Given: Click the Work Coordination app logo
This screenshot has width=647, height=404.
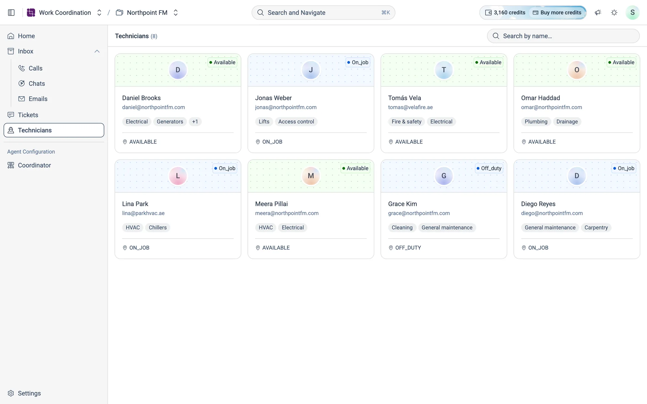Looking at the screenshot, I should (31, 13).
